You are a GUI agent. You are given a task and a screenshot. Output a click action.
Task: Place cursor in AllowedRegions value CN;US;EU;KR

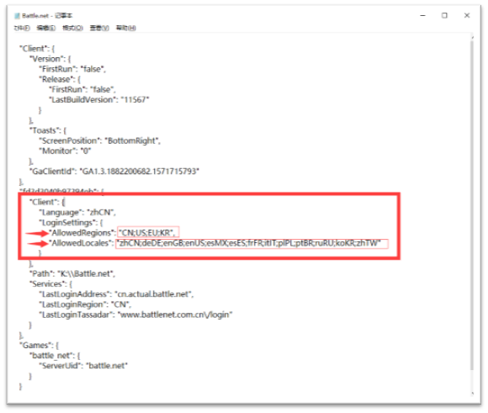(x=148, y=232)
